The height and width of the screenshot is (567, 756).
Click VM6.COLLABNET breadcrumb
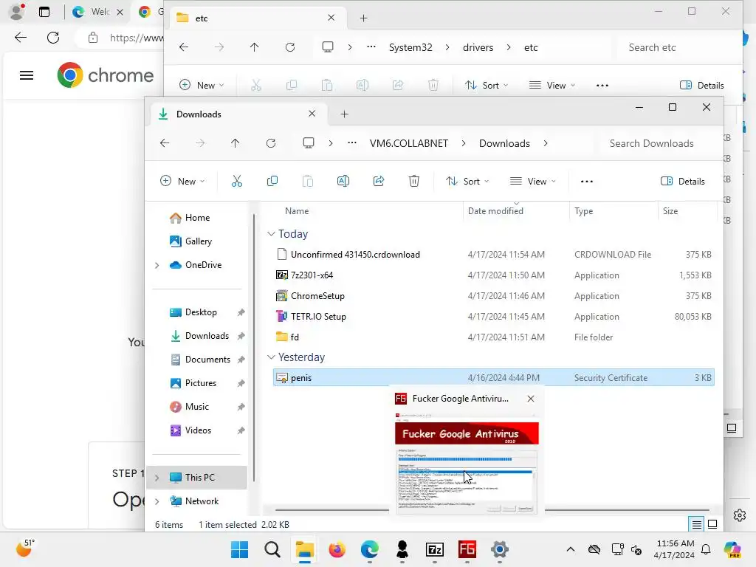point(408,143)
